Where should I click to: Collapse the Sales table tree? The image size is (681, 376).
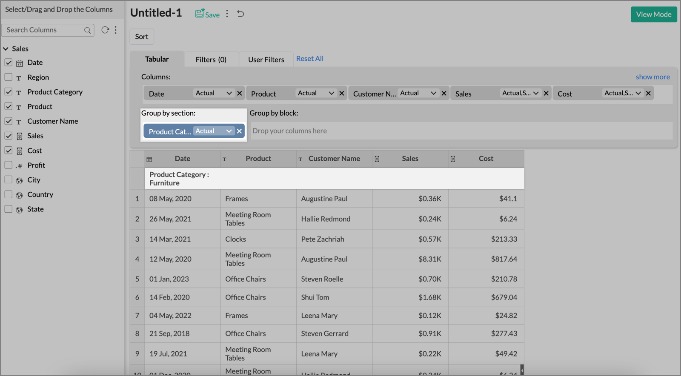pyautogui.click(x=6, y=49)
